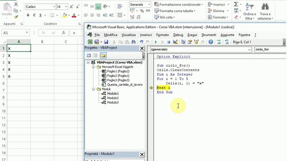Click AutoSum sigma icon in Excel ribbon
The image size is (287, 161).
click(x=236, y=4)
